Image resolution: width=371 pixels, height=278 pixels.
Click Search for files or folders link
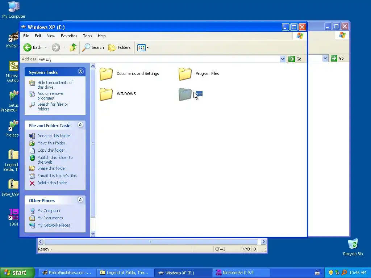point(53,107)
